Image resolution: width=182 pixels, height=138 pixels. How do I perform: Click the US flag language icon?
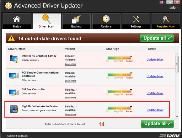coord(162,2)
